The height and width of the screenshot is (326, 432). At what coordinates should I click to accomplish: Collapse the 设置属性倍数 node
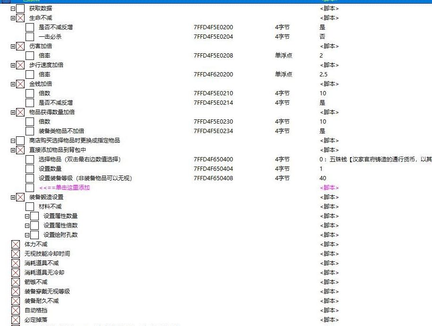tap(27, 226)
